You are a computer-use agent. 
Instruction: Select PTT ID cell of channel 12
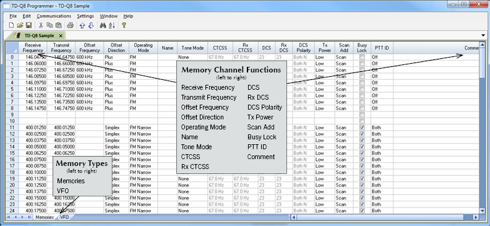(382, 134)
